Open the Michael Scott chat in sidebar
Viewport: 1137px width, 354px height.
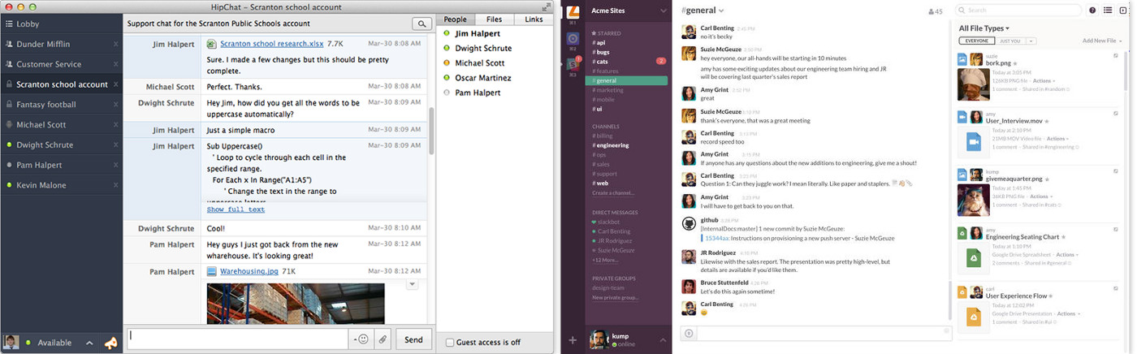(61, 125)
